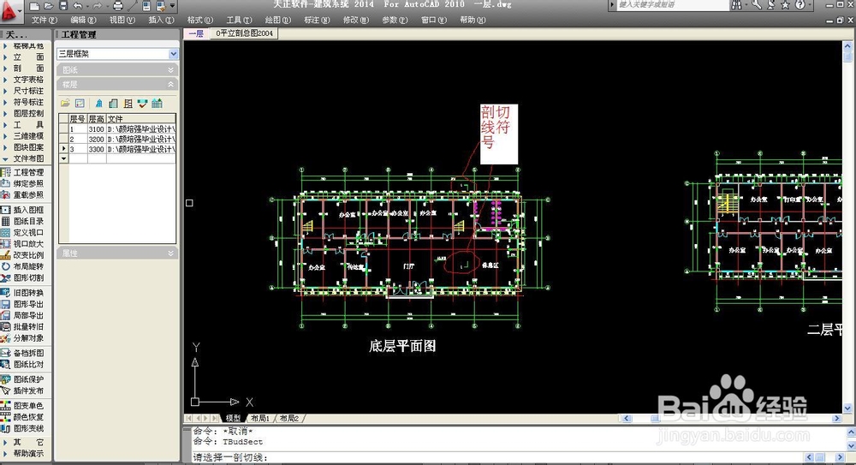Click the Print (plotter) icon
This screenshot has height=465, width=856.
coord(118,6)
